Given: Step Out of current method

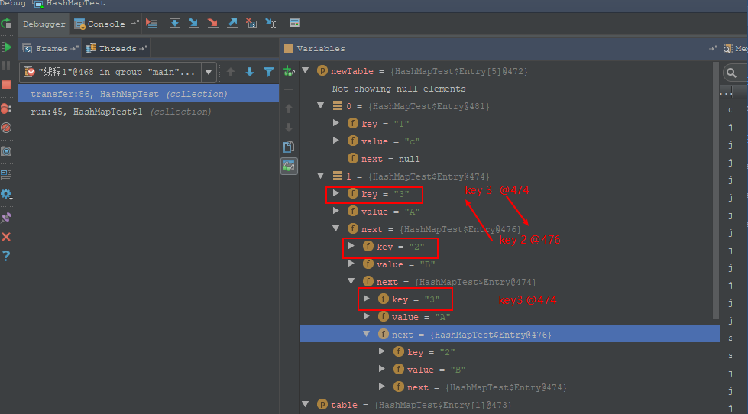Looking at the screenshot, I should coord(232,24).
